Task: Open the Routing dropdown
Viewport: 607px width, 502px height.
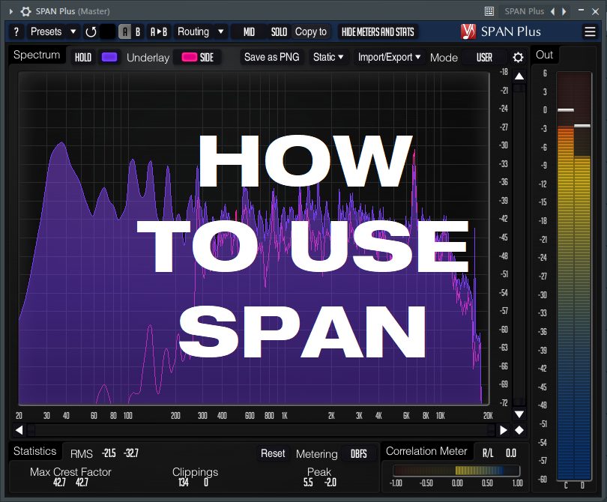Action: (199, 31)
